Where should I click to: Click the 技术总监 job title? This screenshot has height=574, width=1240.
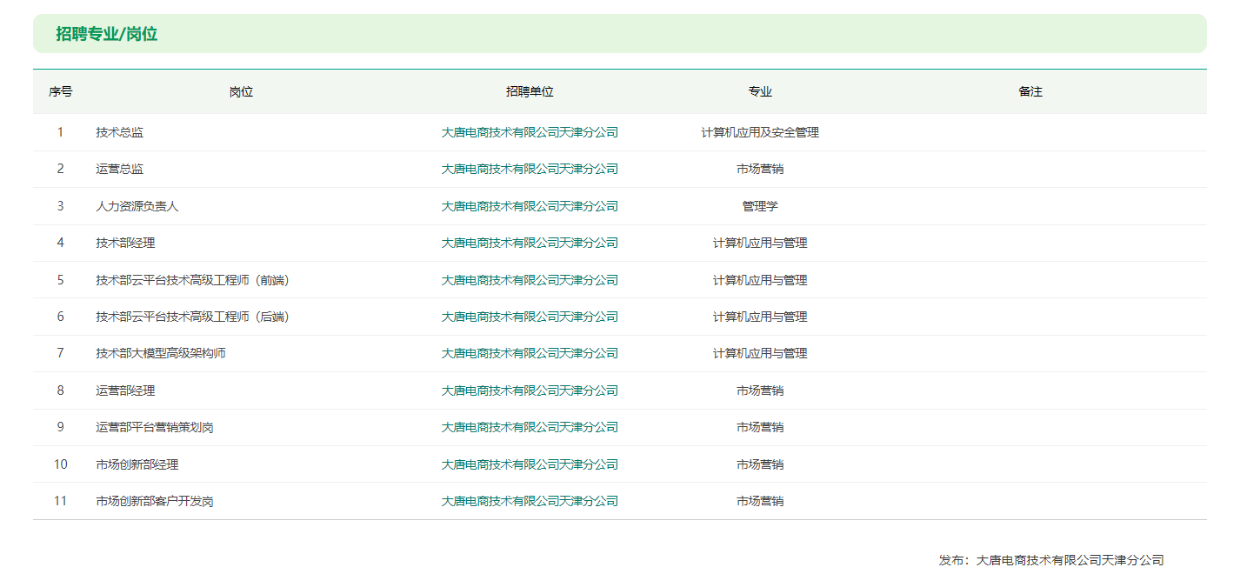click(x=120, y=132)
